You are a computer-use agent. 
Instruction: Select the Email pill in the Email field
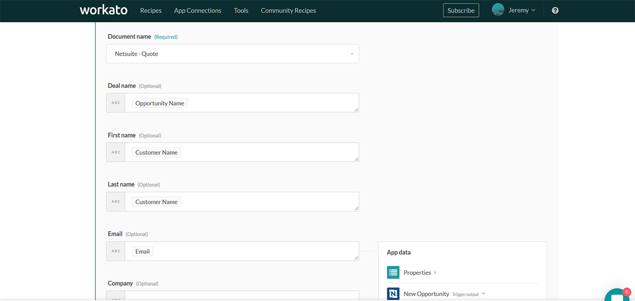142,252
